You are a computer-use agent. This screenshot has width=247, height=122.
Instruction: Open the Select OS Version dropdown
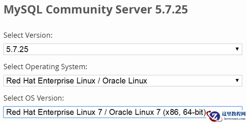(x=106, y=112)
